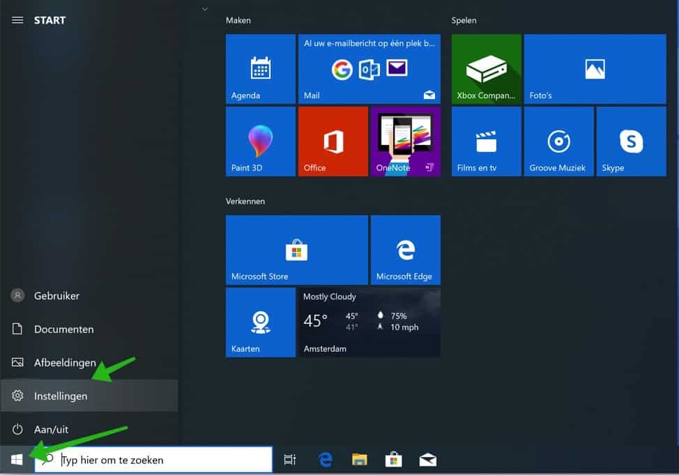Image resolution: width=679 pixels, height=475 pixels.
Task: Open the Gebruiker account menu
Action: (89, 296)
